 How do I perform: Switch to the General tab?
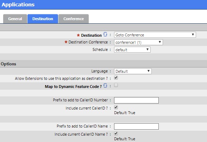point(15,19)
